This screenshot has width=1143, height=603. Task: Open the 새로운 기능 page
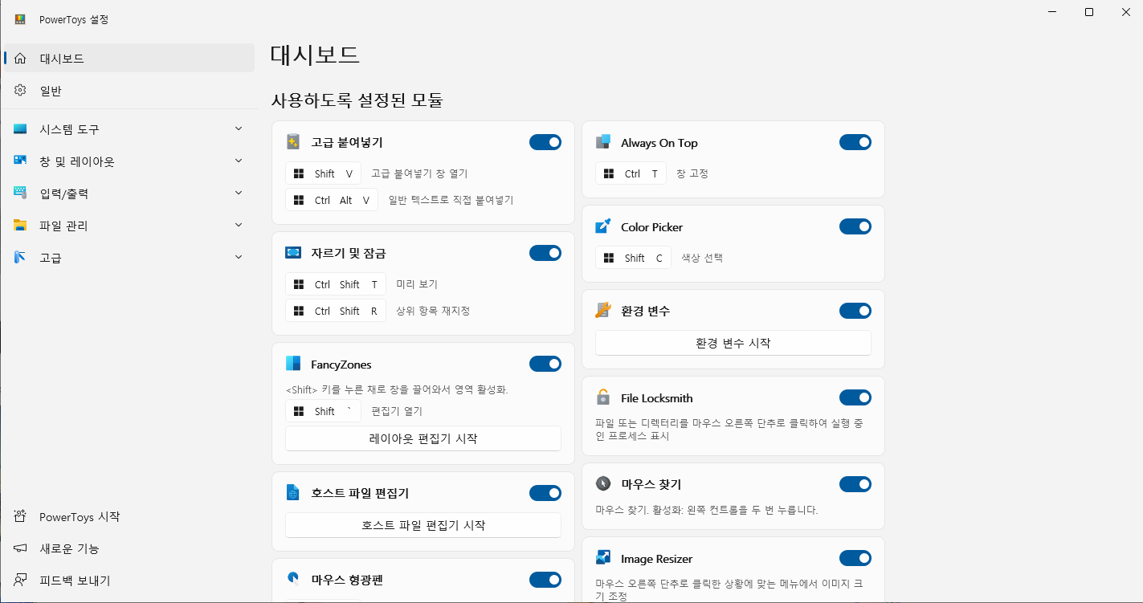(x=129, y=548)
